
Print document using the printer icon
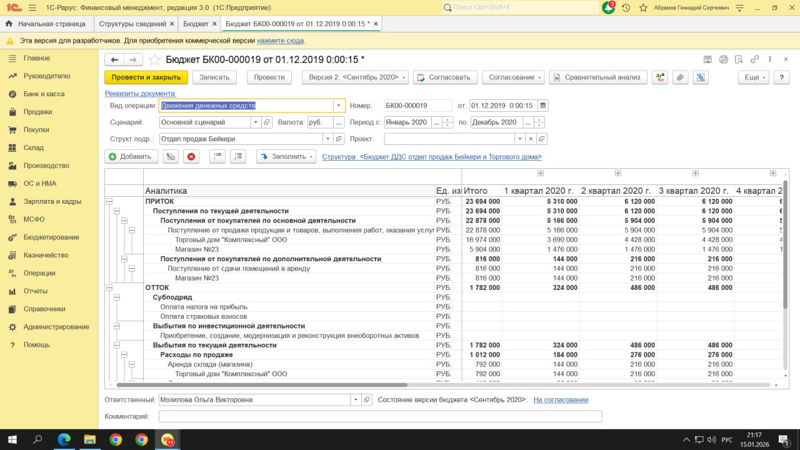pyautogui.click(x=723, y=60)
